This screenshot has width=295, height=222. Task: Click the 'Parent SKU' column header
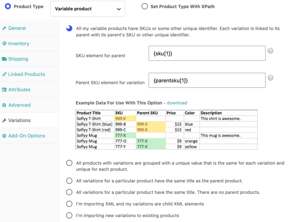[151, 113]
